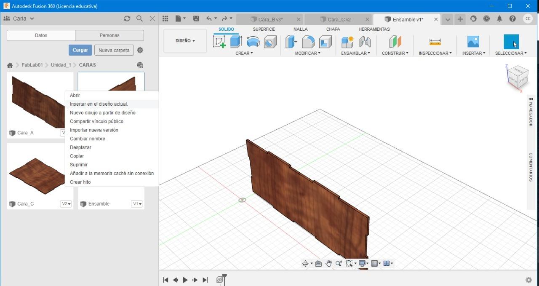Screen dimensions: 539x286
Task: Choose 'Insertar en el diseño actual'
Action: (99, 104)
